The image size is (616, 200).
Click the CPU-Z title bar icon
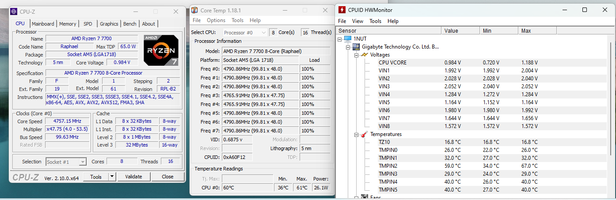[x=14, y=11]
